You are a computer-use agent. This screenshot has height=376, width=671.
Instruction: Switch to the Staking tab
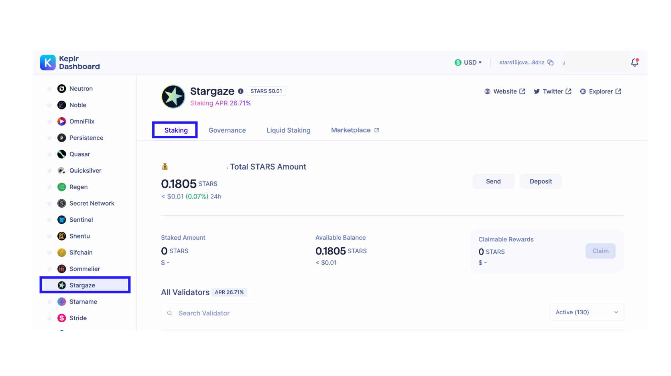pyautogui.click(x=176, y=130)
